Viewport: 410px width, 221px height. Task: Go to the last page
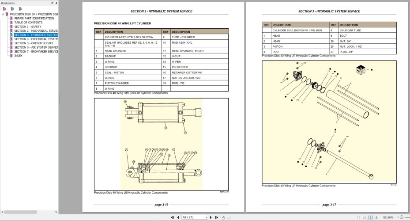(217, 217)
